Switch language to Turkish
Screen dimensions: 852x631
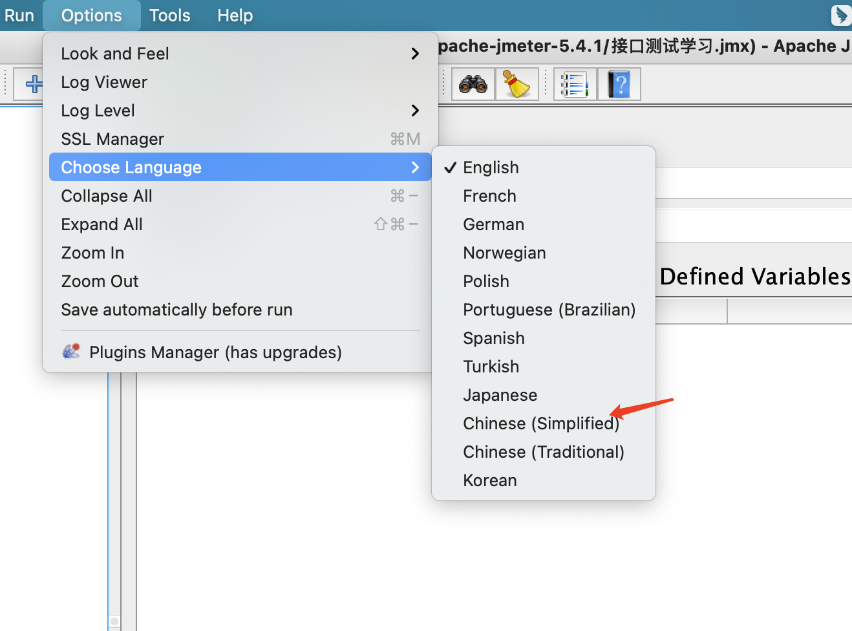click(544, 367)
